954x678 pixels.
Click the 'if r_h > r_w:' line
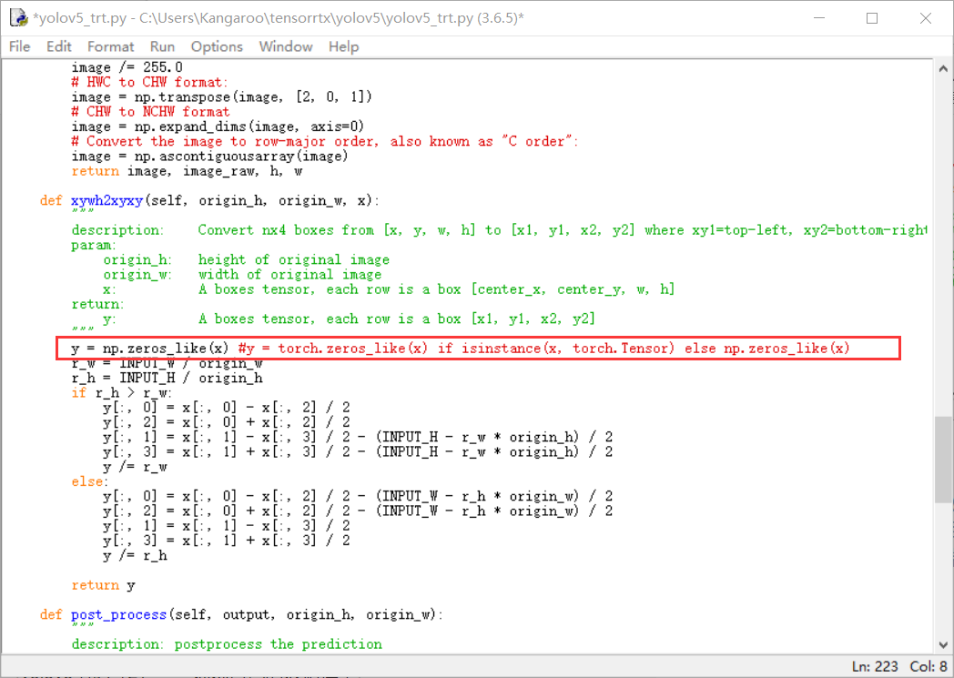[x=122, y=393]
